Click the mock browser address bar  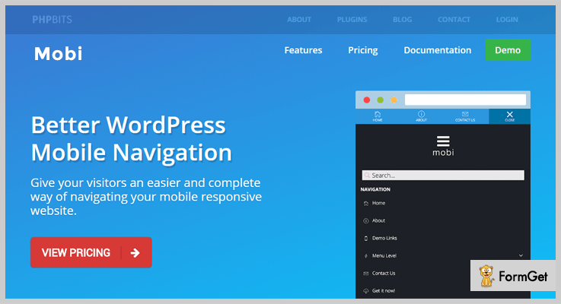(465, 100)
